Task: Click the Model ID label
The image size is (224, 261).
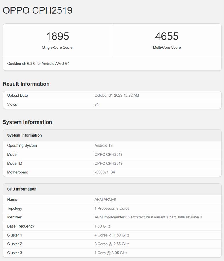Action: tap(15, 163)
